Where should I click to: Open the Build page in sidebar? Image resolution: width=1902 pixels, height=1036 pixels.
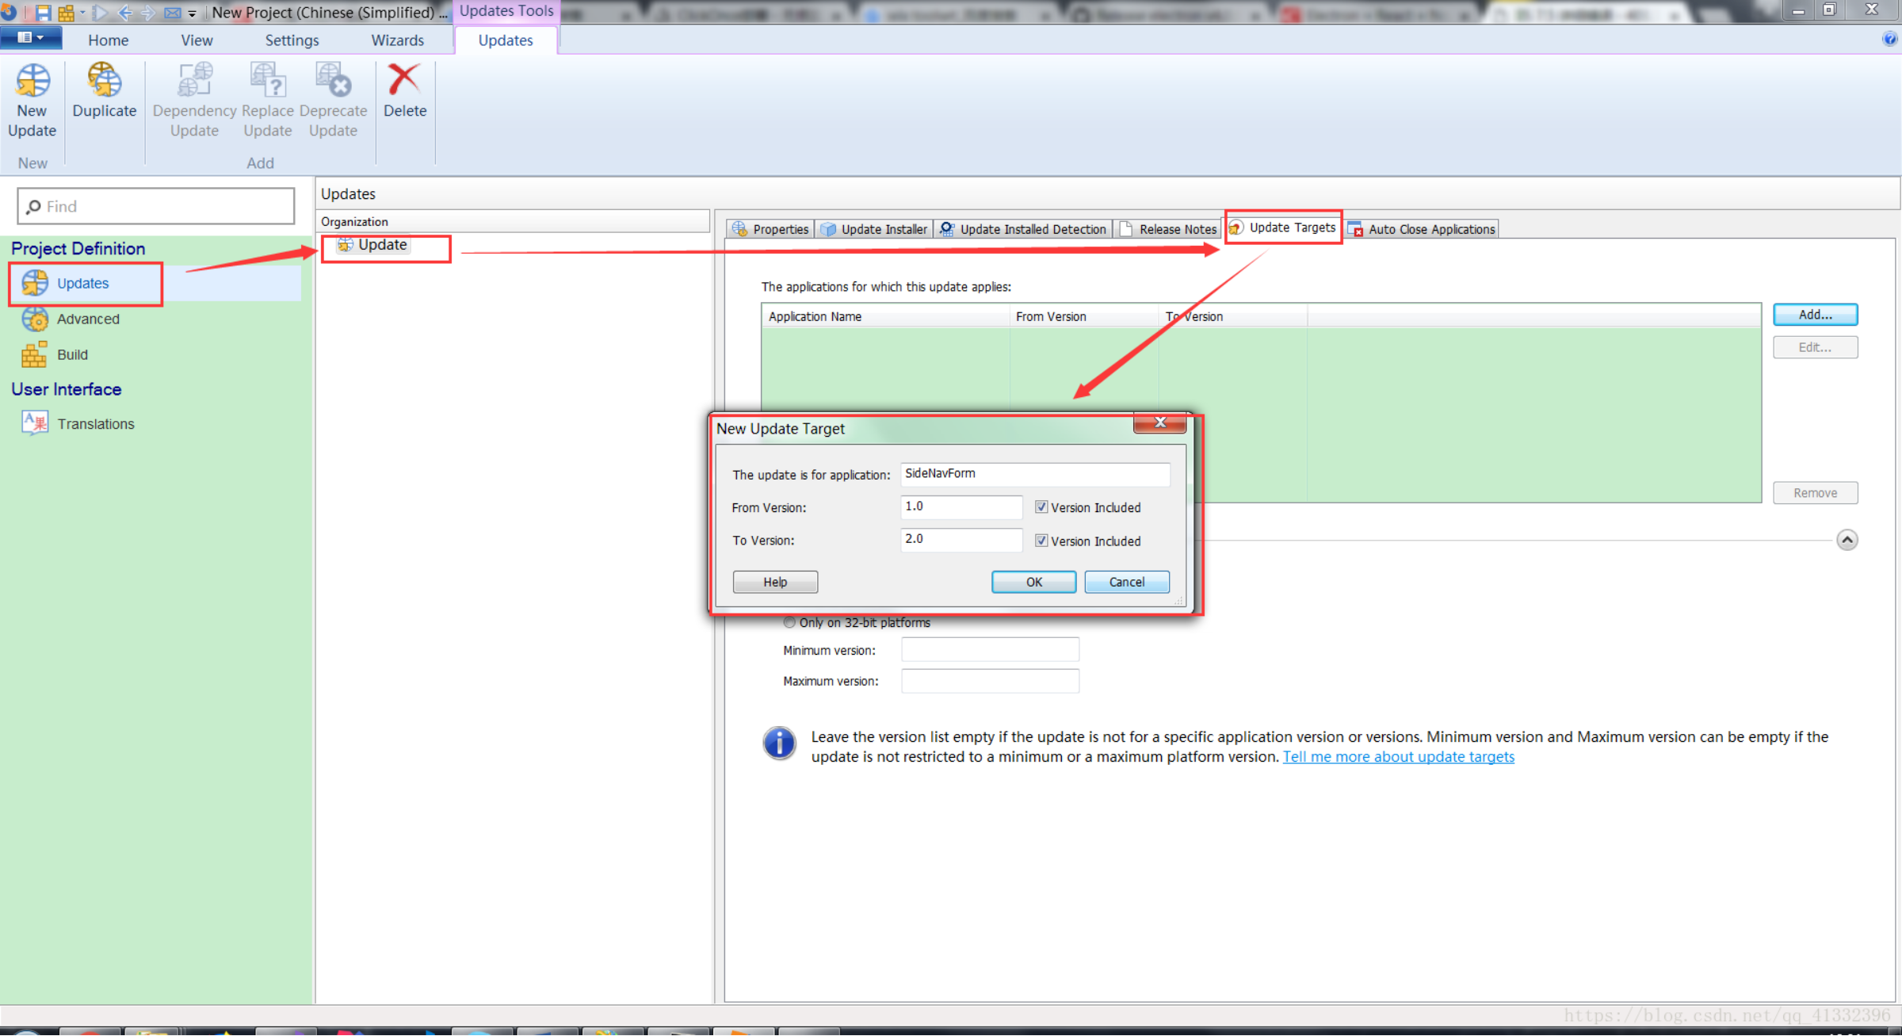[x=71, y=354]
